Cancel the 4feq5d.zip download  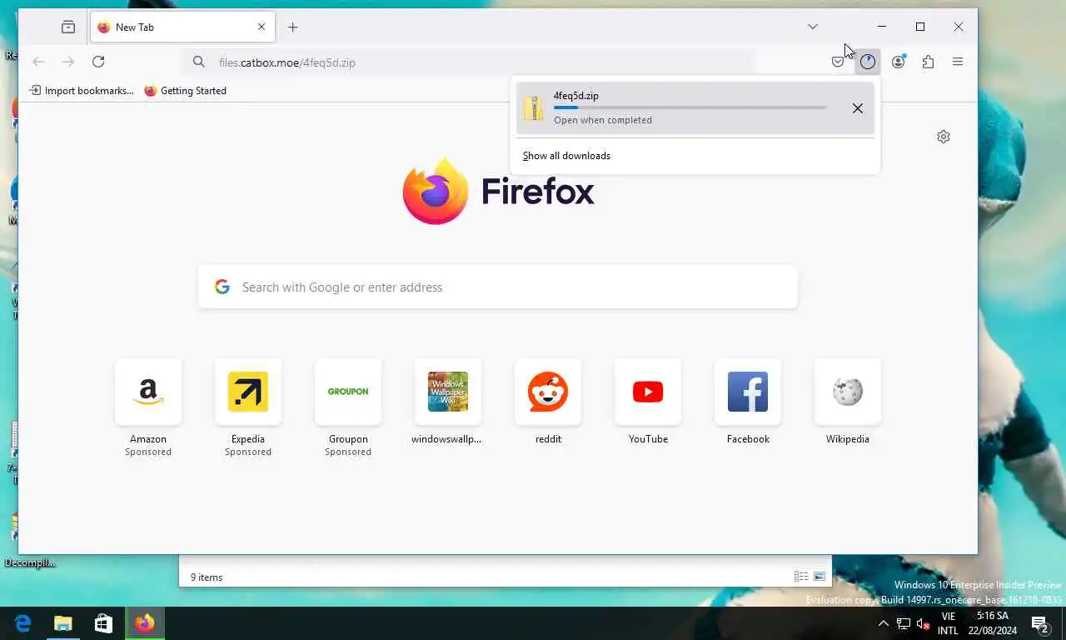858,108
